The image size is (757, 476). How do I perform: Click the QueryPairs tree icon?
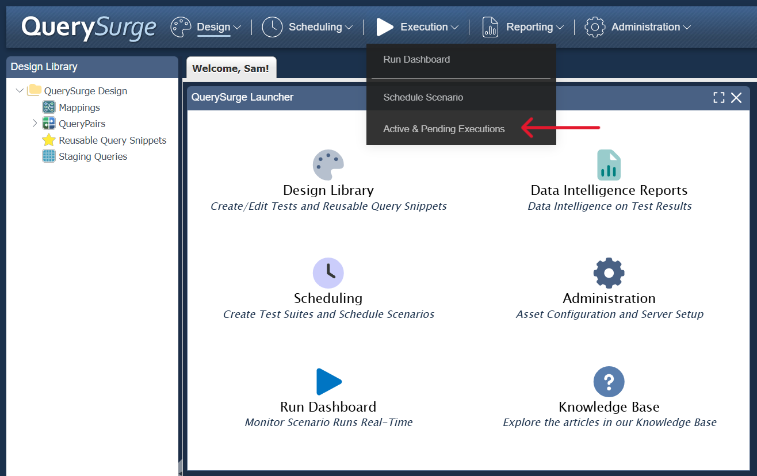49,124
